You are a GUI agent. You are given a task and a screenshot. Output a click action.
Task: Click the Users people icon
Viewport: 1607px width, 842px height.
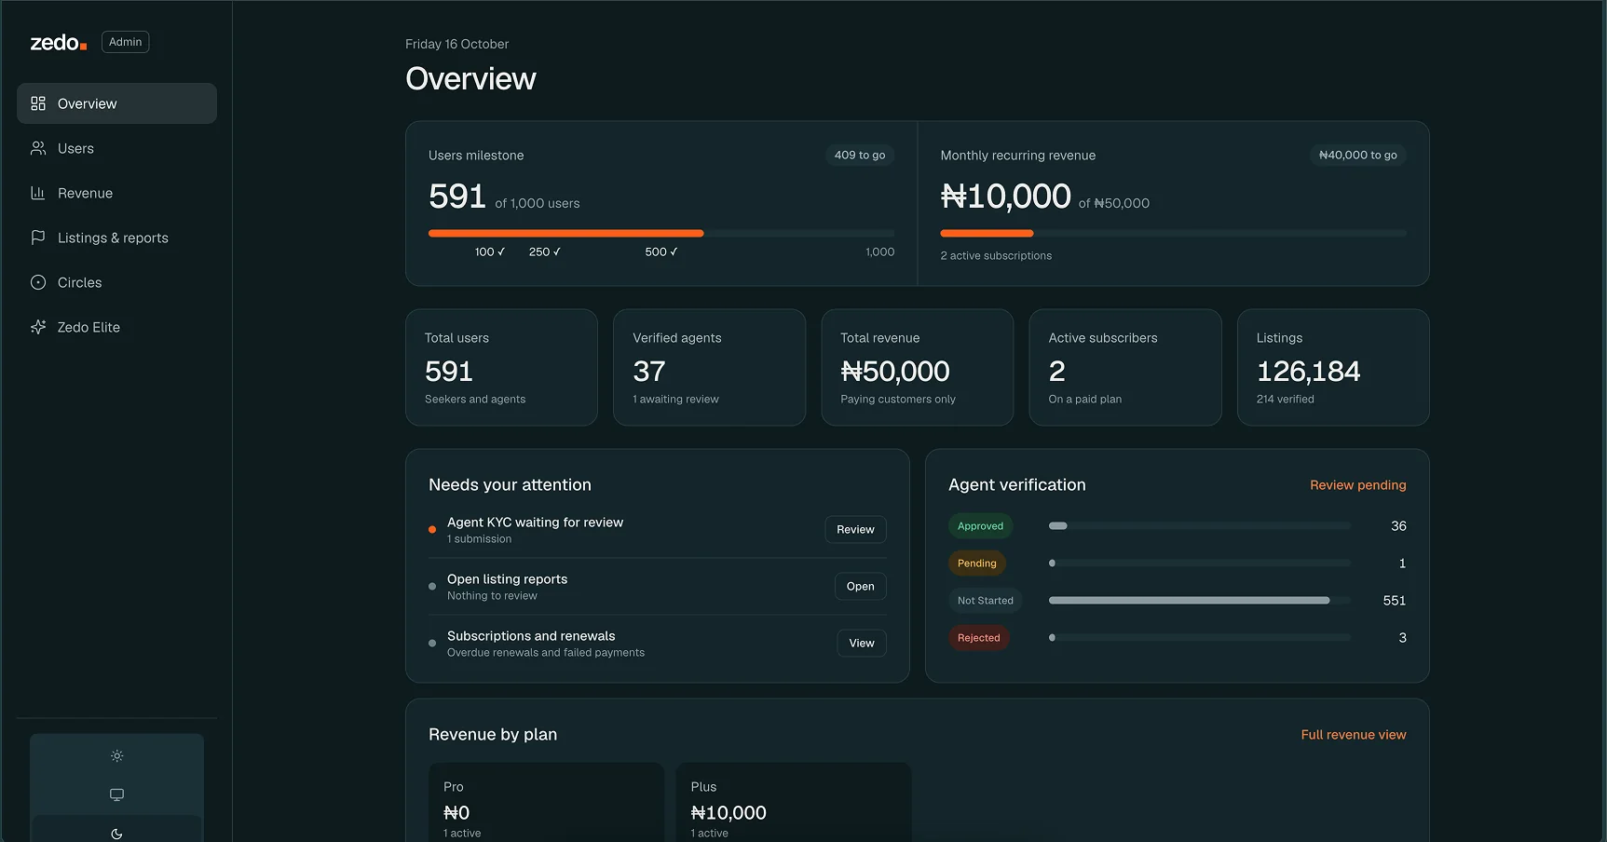[x=38, y=148]
